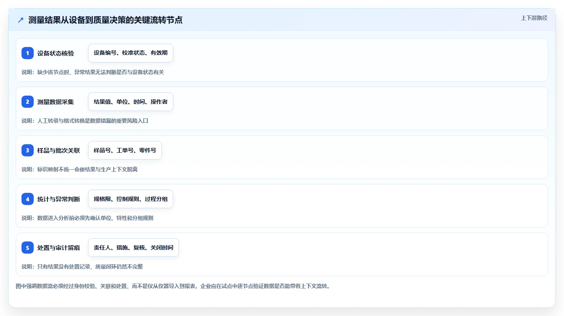Click the step 5 number badge
Viewport: 564px width, 316px height.
pos(28,248)
